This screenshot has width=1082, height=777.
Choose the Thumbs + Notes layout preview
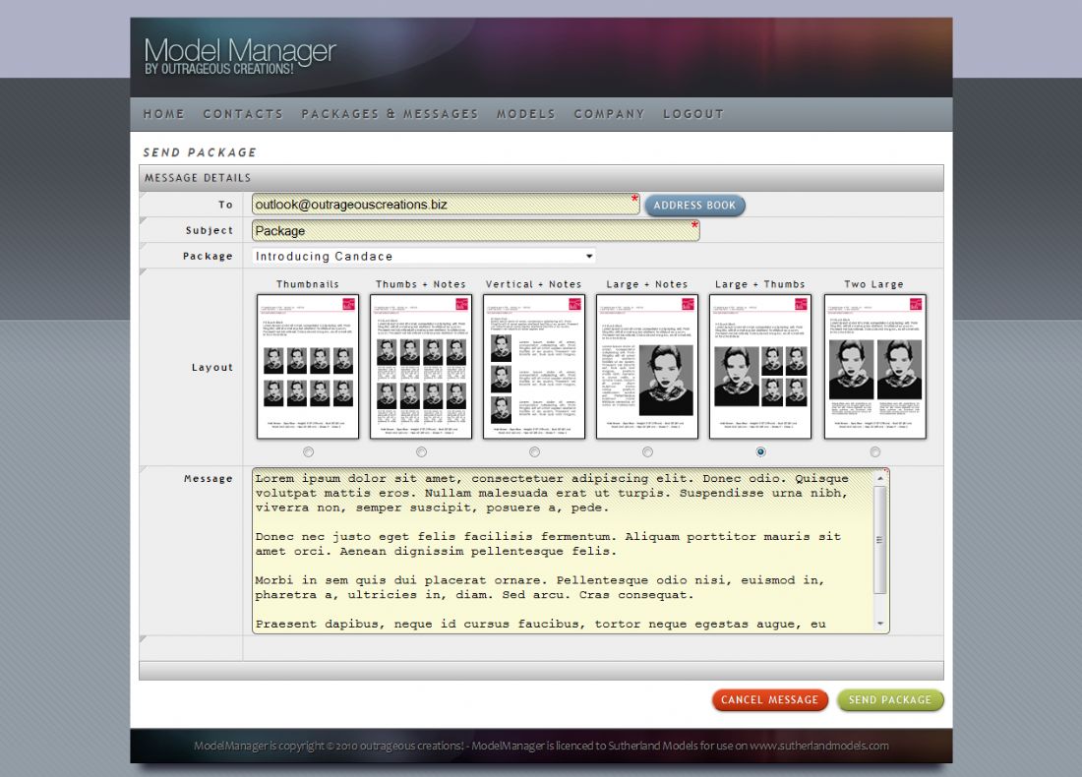click(x=421, y=366)
